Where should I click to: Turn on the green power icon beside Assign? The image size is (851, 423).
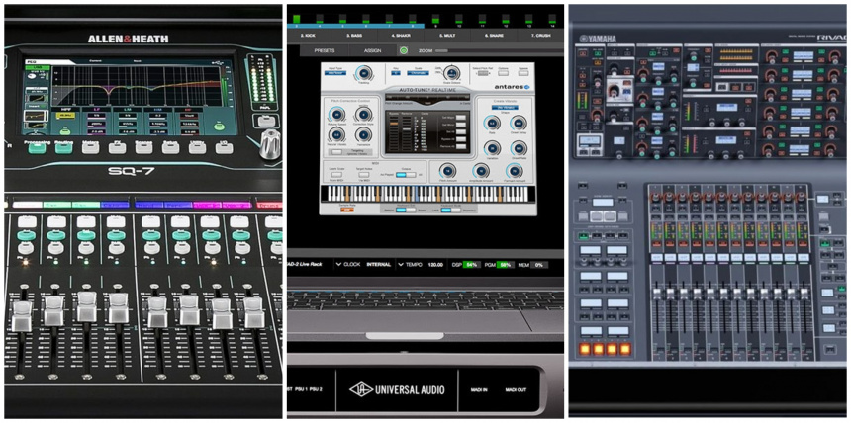tap(404, 50)
